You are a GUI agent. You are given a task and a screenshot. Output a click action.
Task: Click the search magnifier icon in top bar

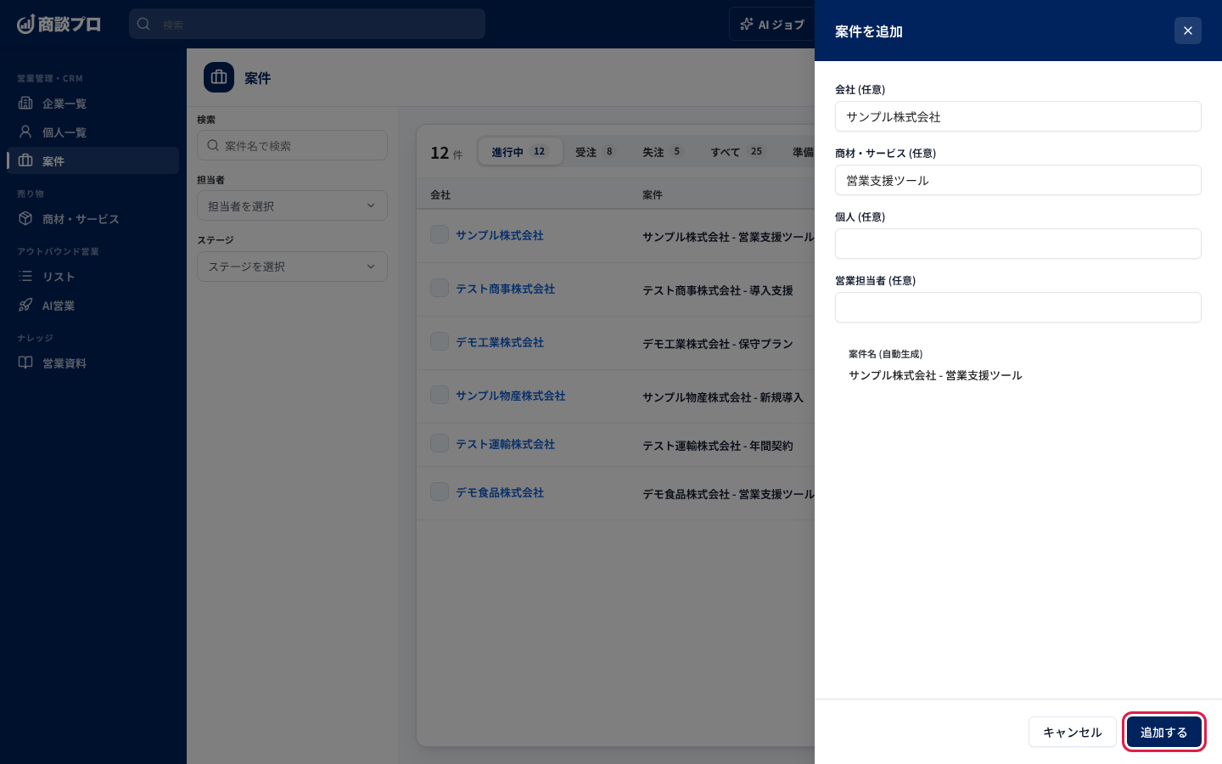tap(143, 24)
